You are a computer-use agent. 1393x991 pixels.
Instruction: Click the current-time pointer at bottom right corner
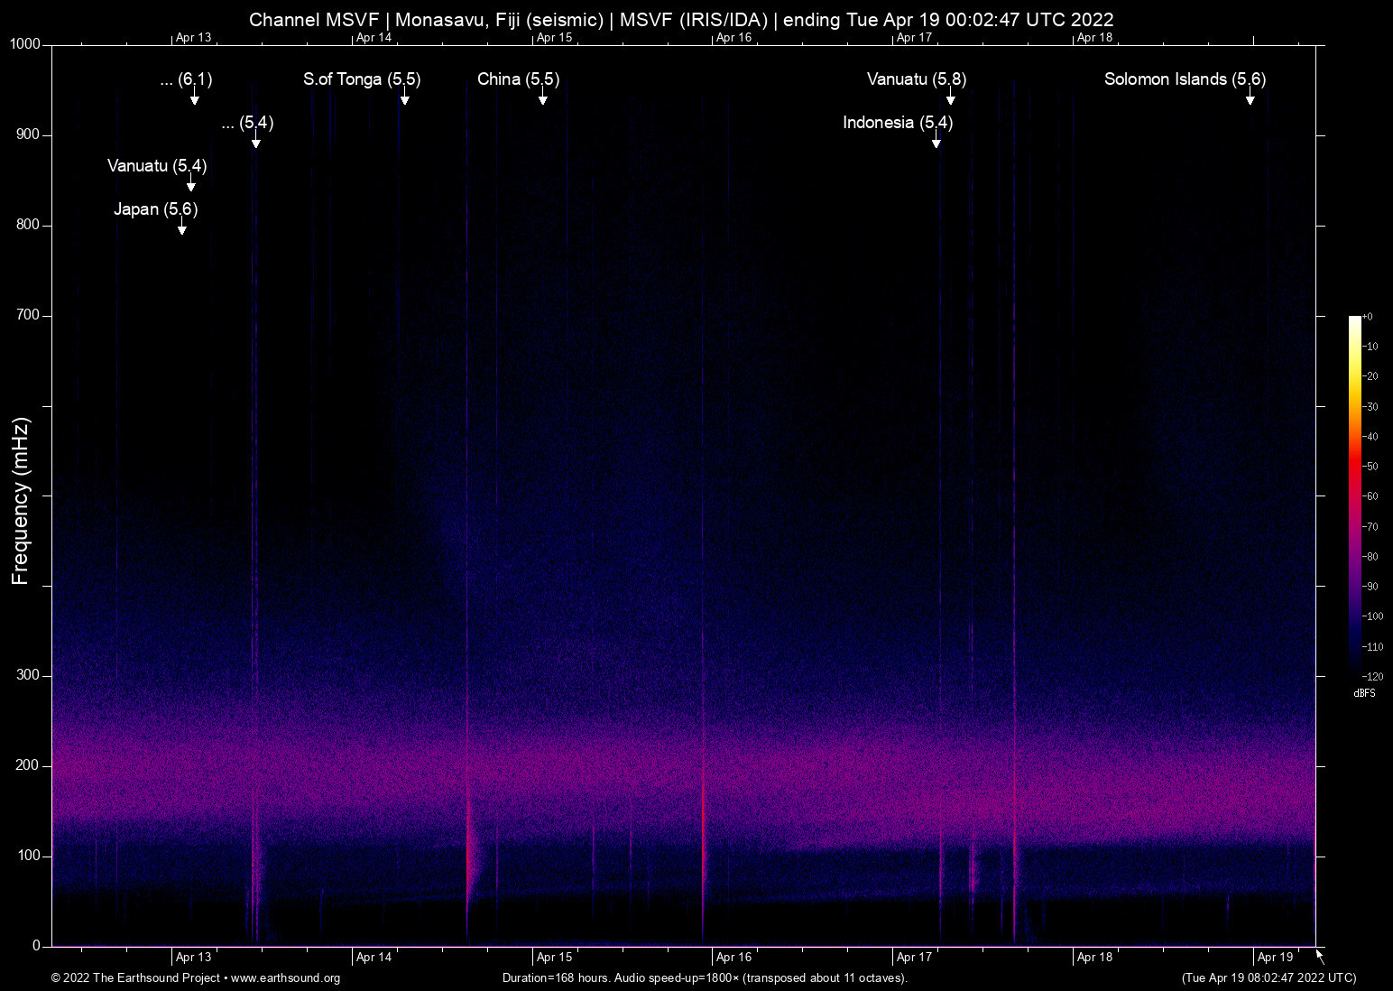pyautogui.click(x=1320, y=956)
